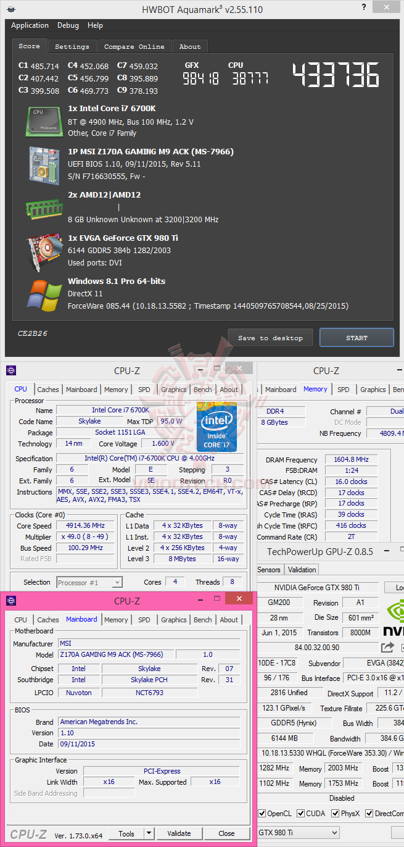Open the Caches tab in the CPU-Z processor window
Viewport: 404px width, 847px height.
pos(48,390)
